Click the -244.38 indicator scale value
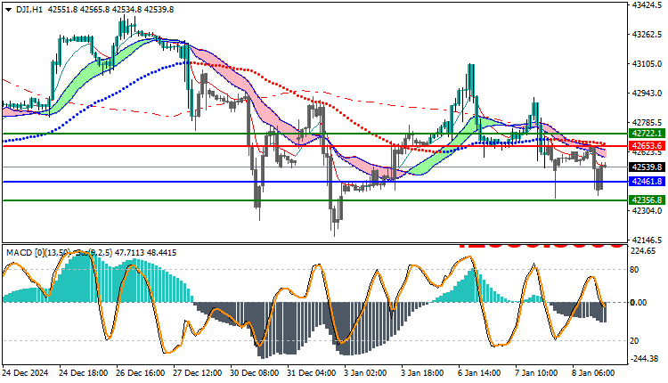Viewport: 668px width, 383px height. point(644,359)
